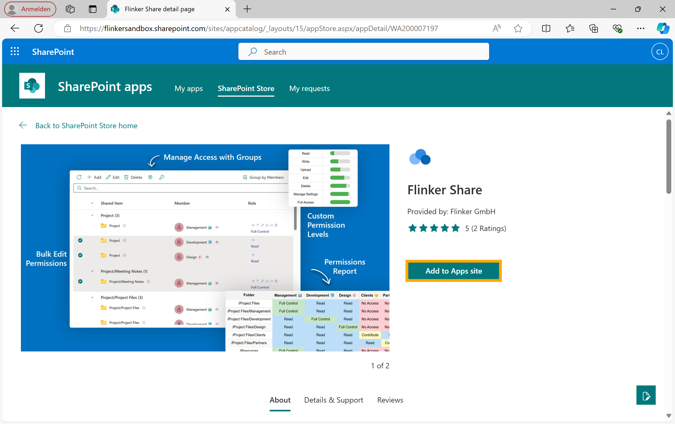Viewport: 675px width, 424px height.
Task: Click the Provided by: Flinker GmbH text
Action: 451,211
